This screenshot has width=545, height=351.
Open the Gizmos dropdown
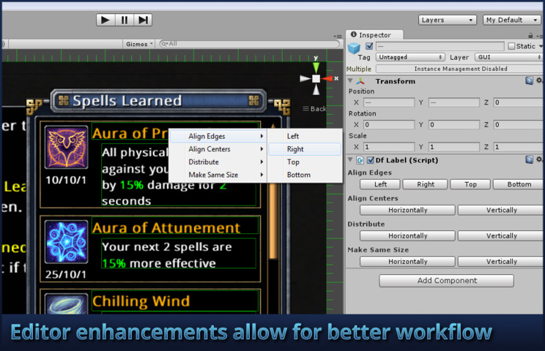coord(139,44)
